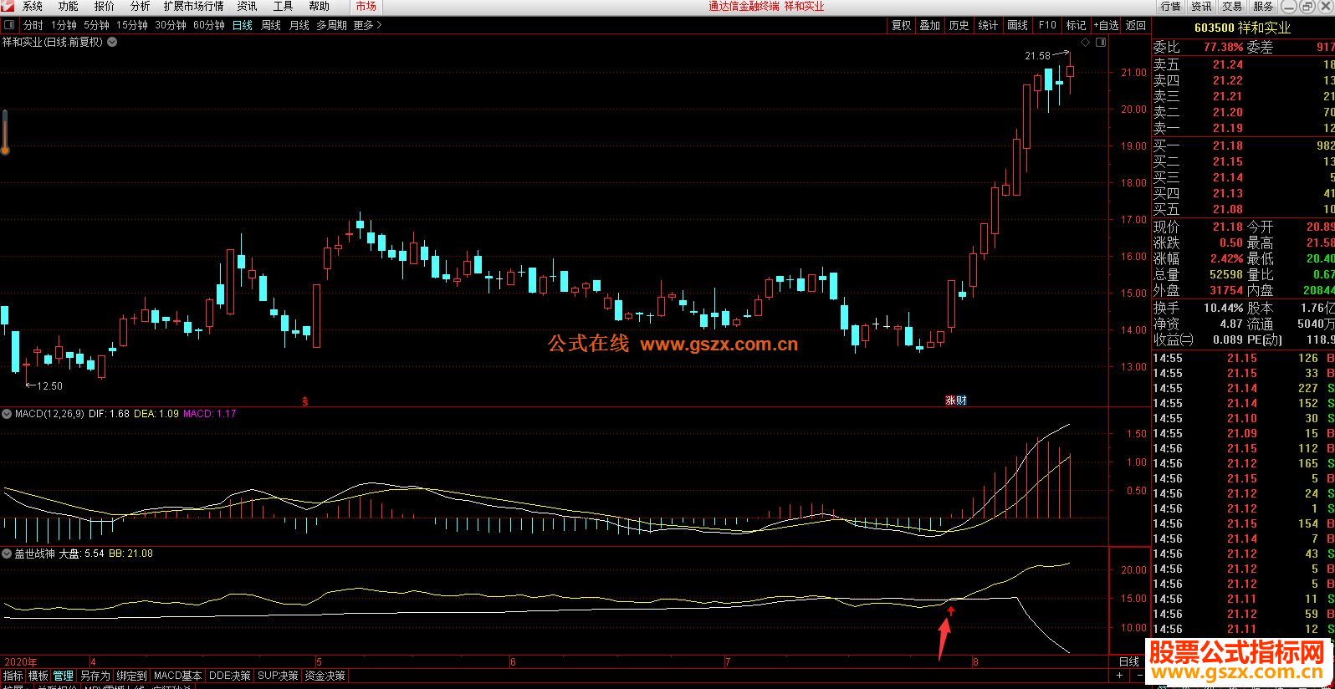Click the 另存为 bottom tab
Viewport: 1335px width, 689px height.
[x=95, y=676]
